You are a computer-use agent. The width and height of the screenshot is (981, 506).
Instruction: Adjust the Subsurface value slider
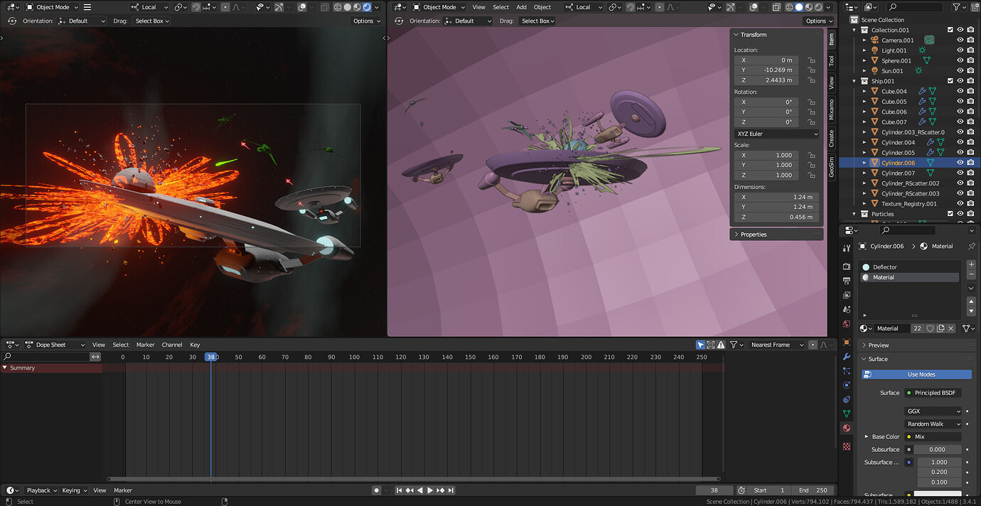(x=937, y=449)
